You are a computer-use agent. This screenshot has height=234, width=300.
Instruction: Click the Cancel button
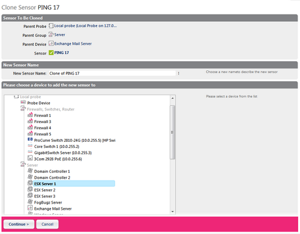(47, 224)
